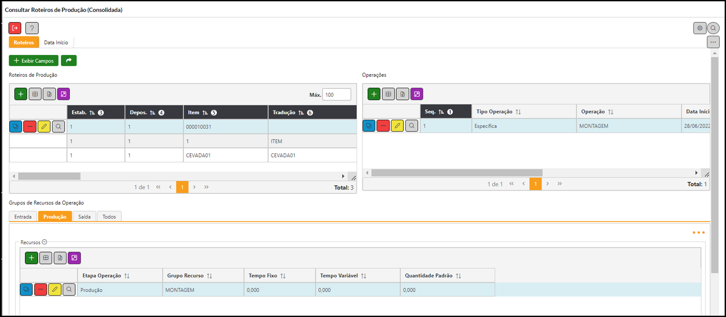Sort by the Tempo Variável column header
Viewport: 726px width, 317px height.
(358, 275)
